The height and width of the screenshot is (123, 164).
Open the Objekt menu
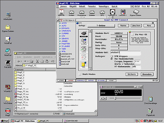click(x=73, y=6)
